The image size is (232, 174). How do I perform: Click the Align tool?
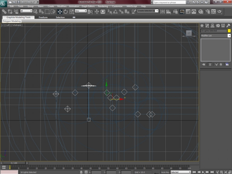[x=168, y=12]
